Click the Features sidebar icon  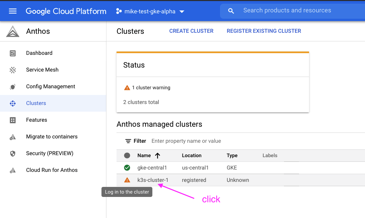tap(13, 120)
